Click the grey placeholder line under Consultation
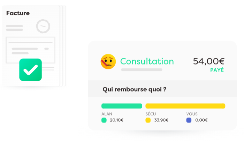 point(142,70)
